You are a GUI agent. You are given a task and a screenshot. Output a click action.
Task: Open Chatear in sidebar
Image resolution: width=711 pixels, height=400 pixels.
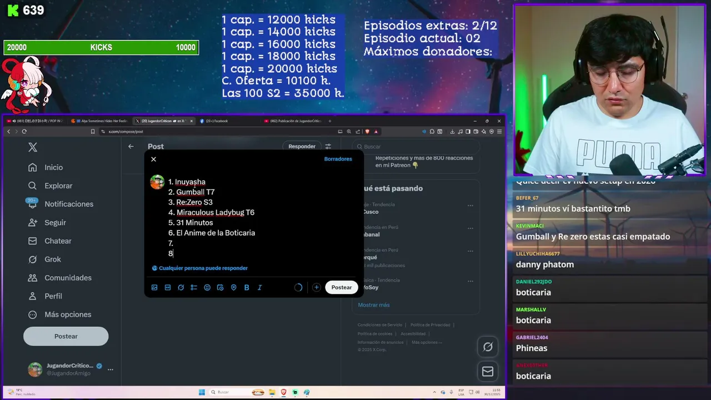tap(51, 241)
